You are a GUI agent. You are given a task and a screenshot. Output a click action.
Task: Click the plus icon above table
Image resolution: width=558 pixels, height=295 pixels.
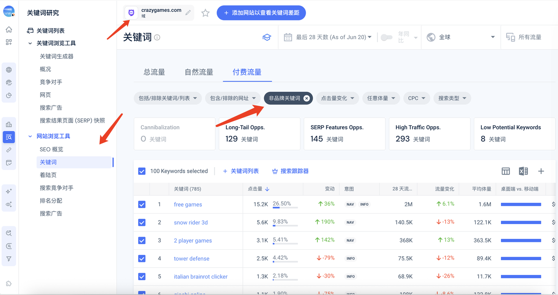[x=541, y=171]
